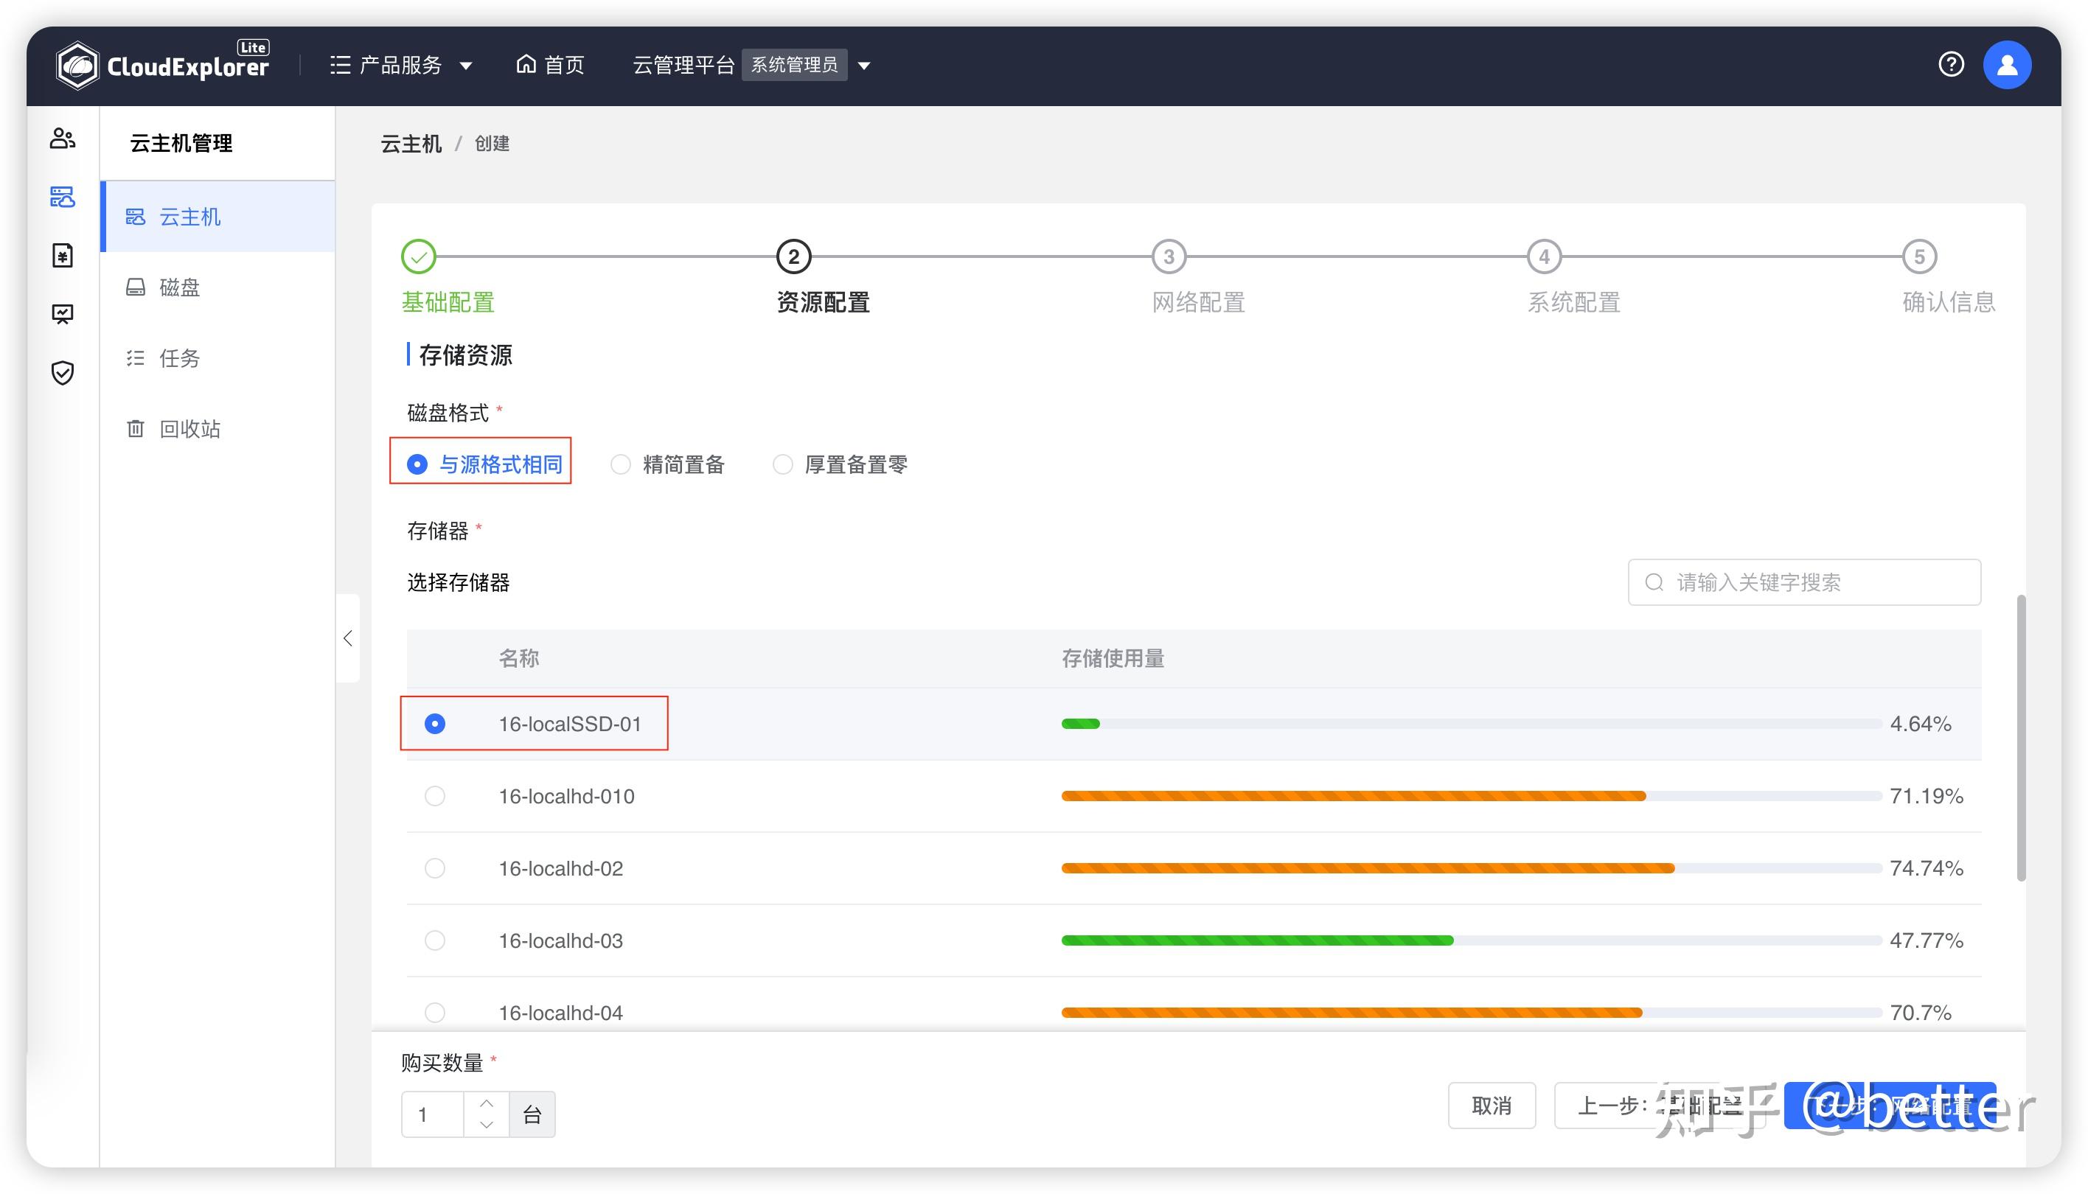Open the 磁盘 menu item
The image size is (2088, 1194).
click(180, 287)
